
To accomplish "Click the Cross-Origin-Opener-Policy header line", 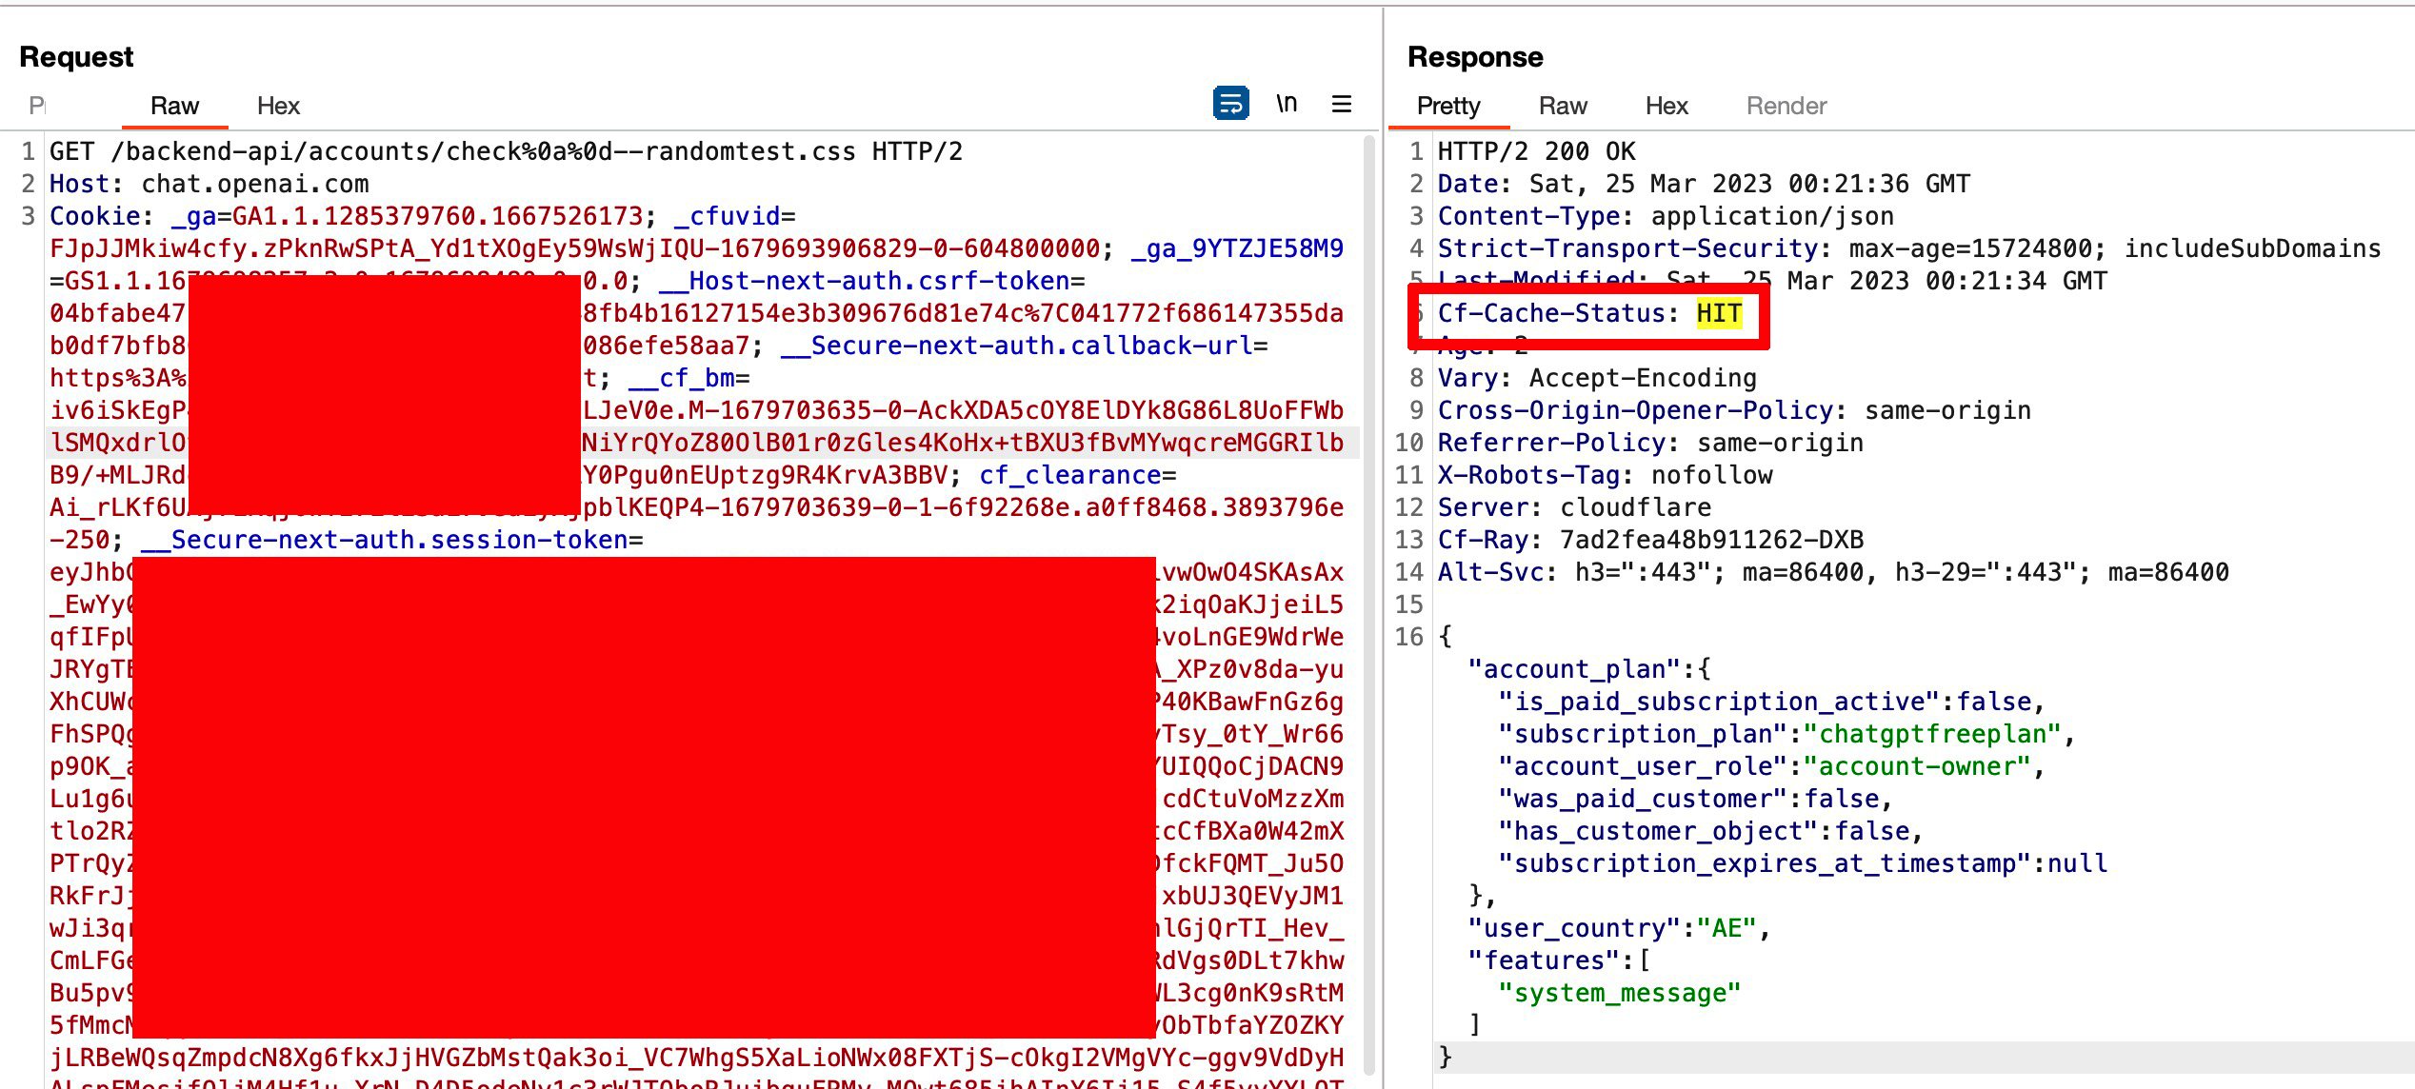I will (1734, 410).
